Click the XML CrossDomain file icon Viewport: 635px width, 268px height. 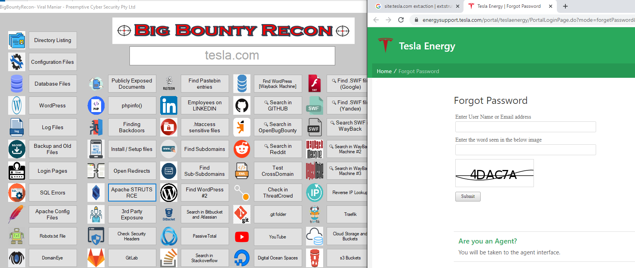click(242, 171)
